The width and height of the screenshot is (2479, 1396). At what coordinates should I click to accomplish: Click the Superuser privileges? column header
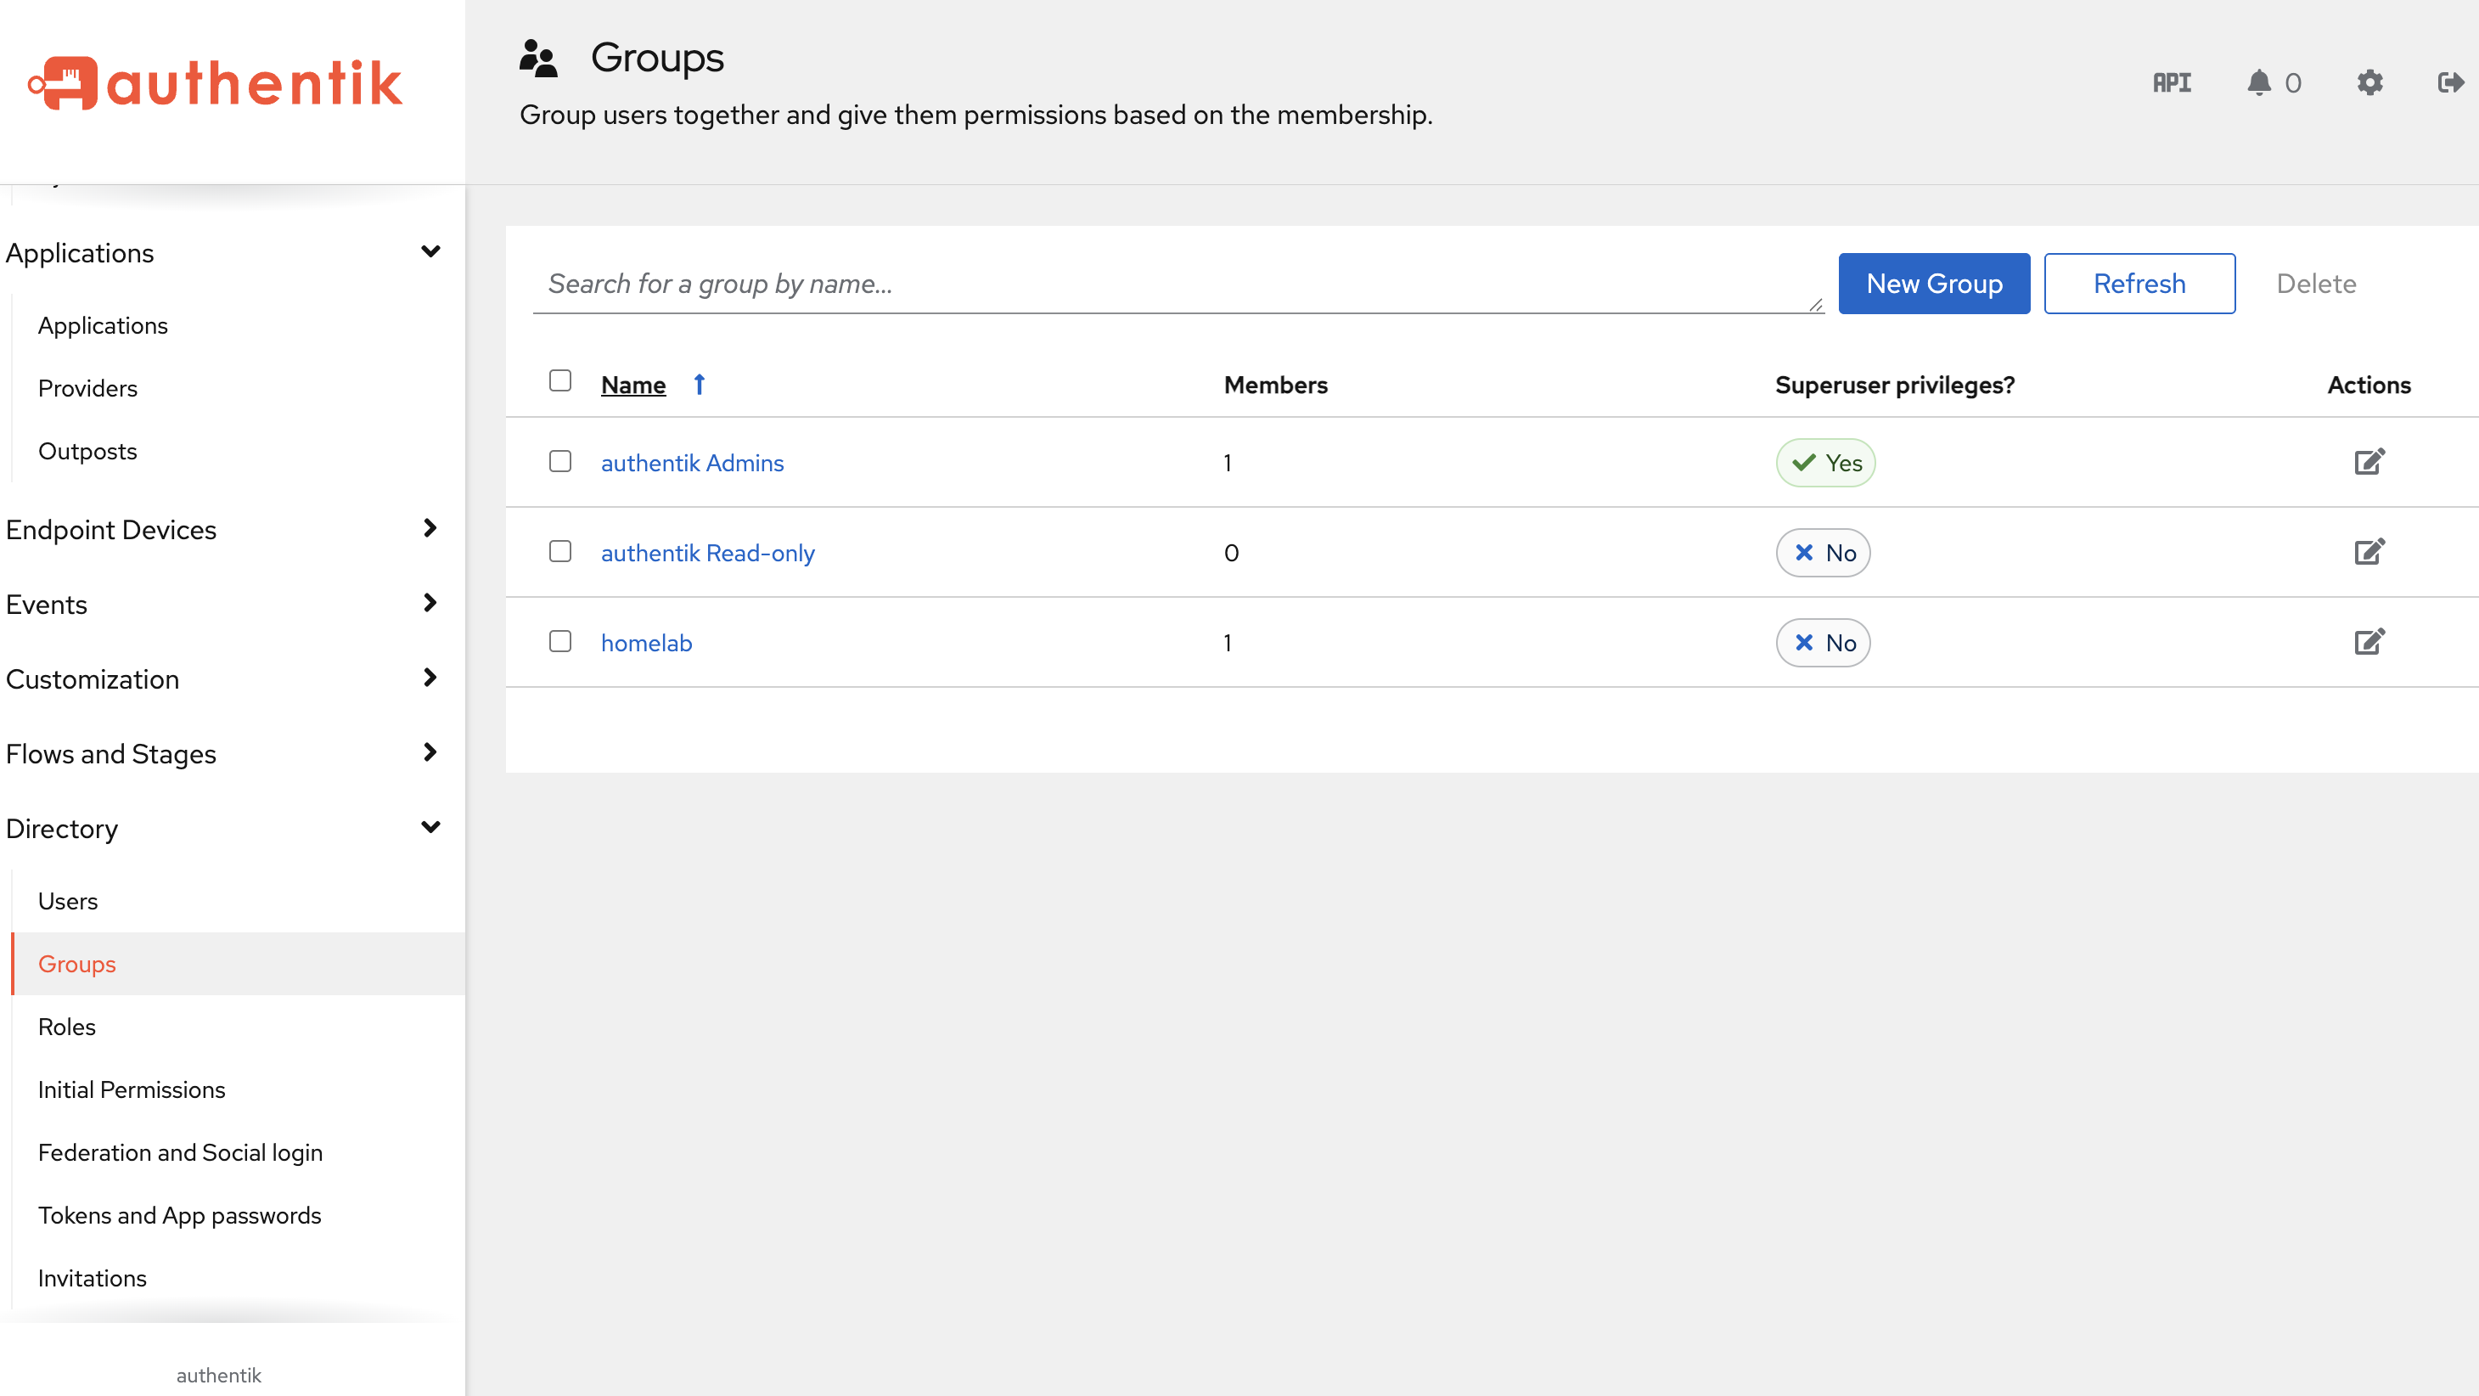[x=1894, y=384]
